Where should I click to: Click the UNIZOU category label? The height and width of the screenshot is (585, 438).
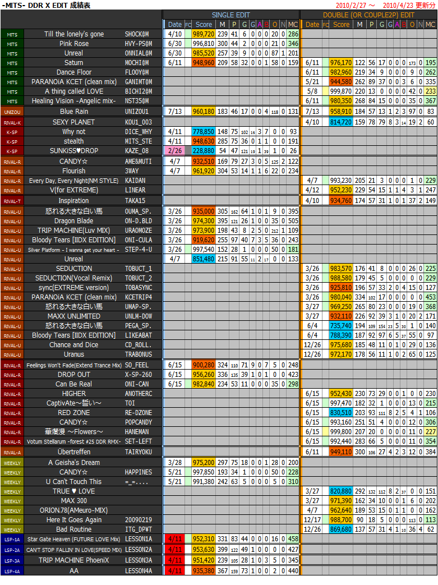(x=12, y=112)
